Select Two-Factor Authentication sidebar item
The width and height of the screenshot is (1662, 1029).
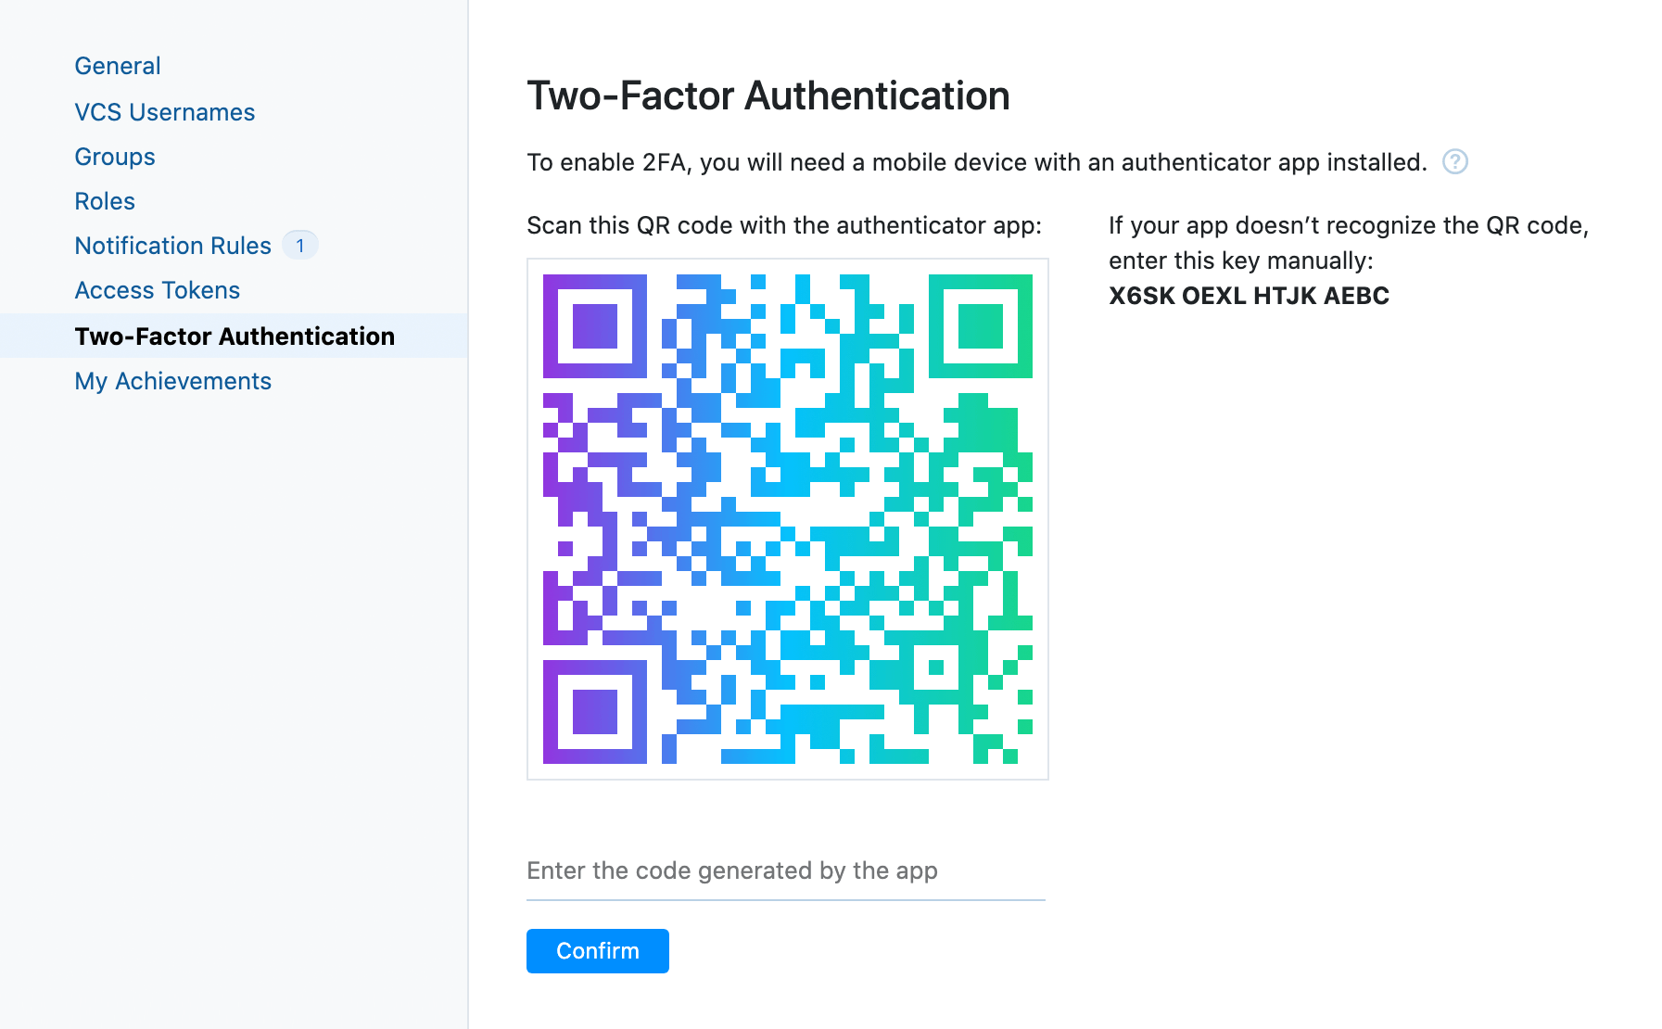235,336
